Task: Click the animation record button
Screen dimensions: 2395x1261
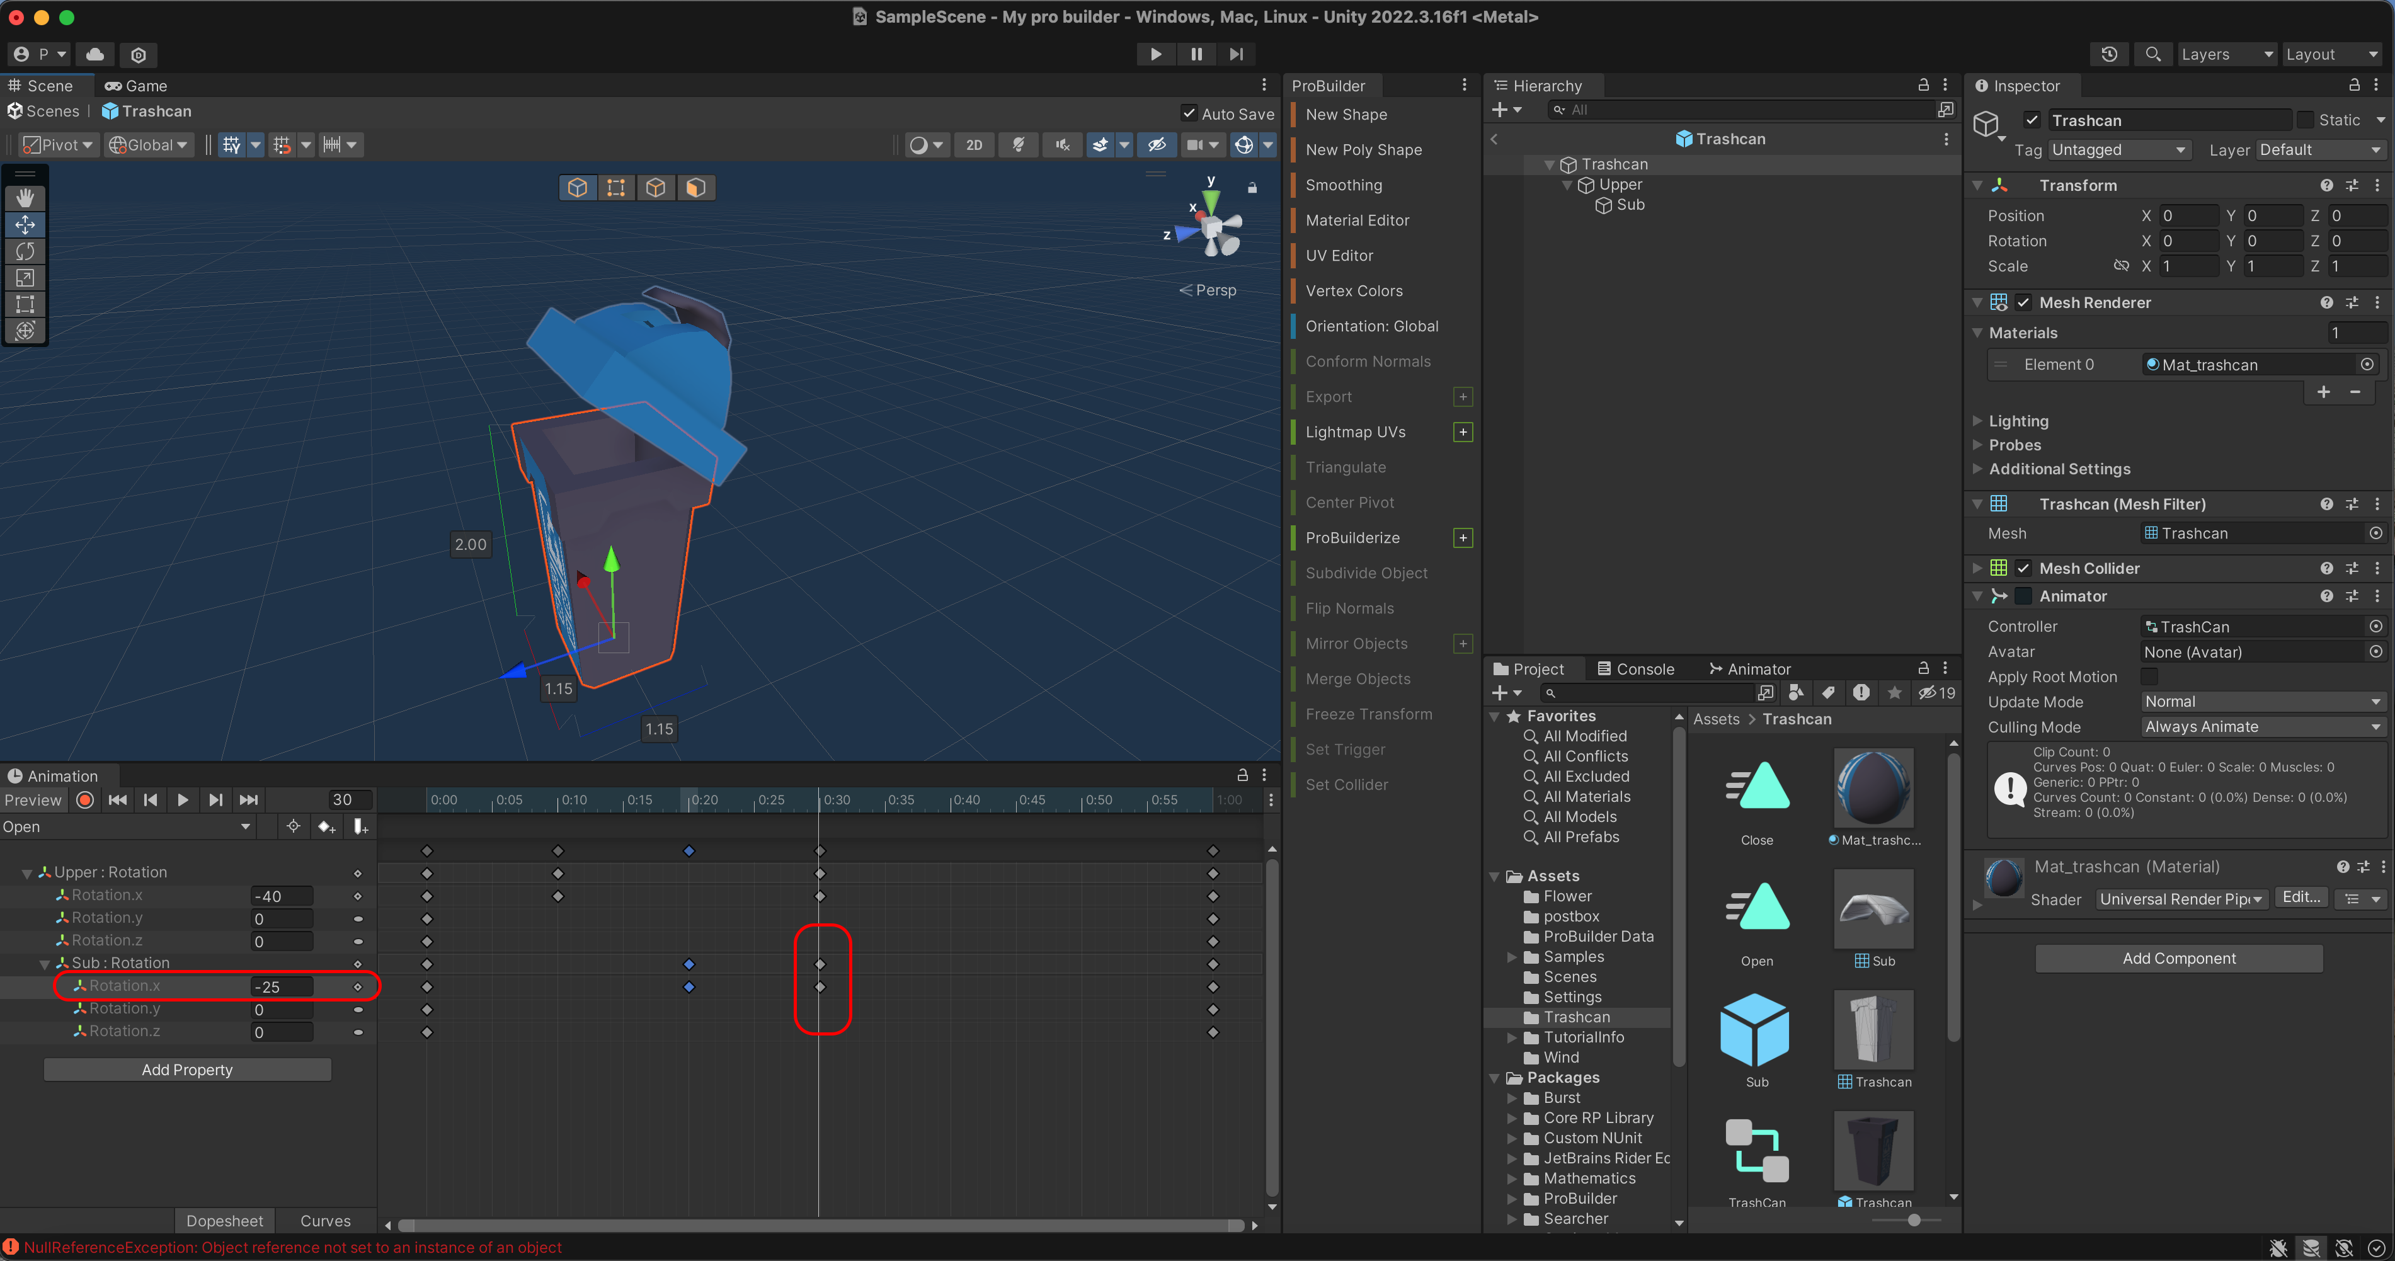Action: [84, 800]
